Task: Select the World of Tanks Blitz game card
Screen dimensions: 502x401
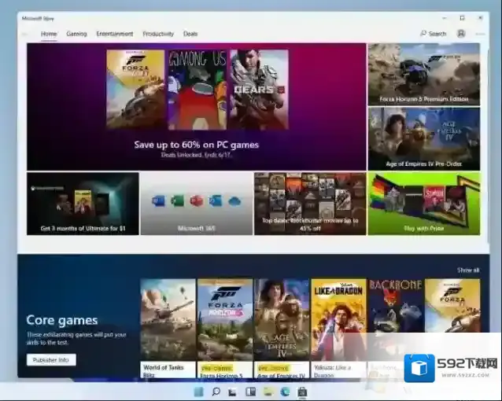Action: pos(168,326)
